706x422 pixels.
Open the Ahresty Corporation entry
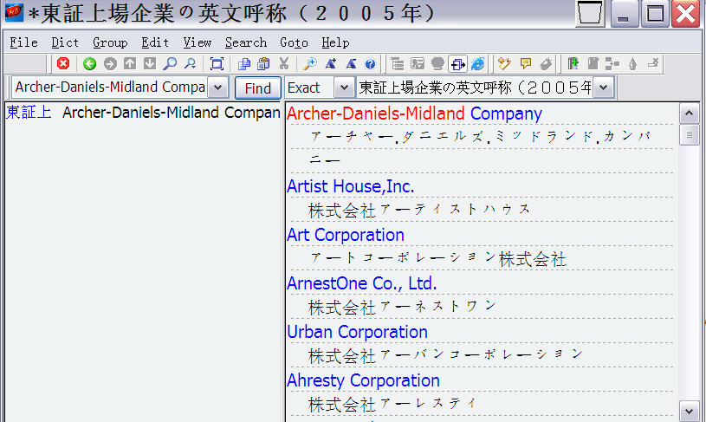pos(363,381)
